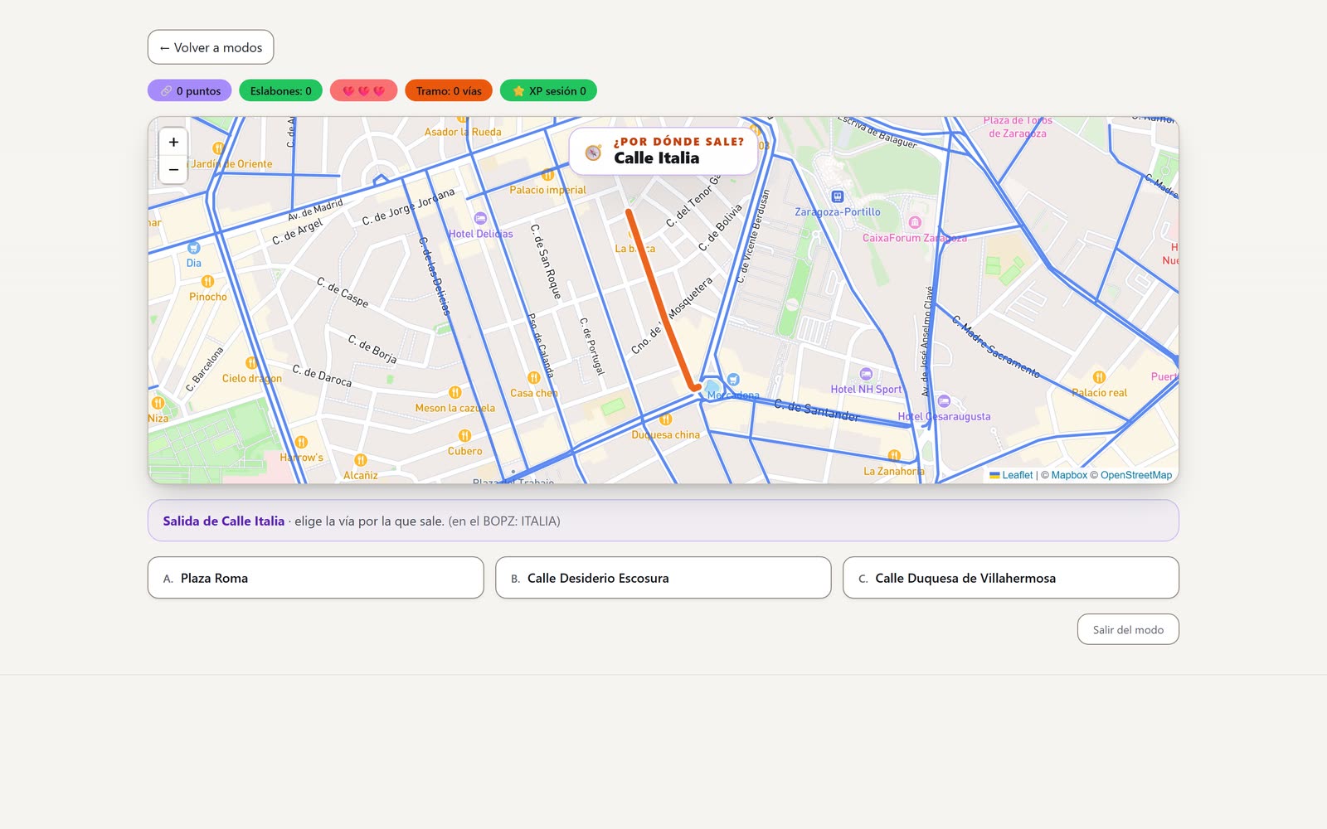
Task: Click the Hotel Delicias marker icon
Action: 480,218
